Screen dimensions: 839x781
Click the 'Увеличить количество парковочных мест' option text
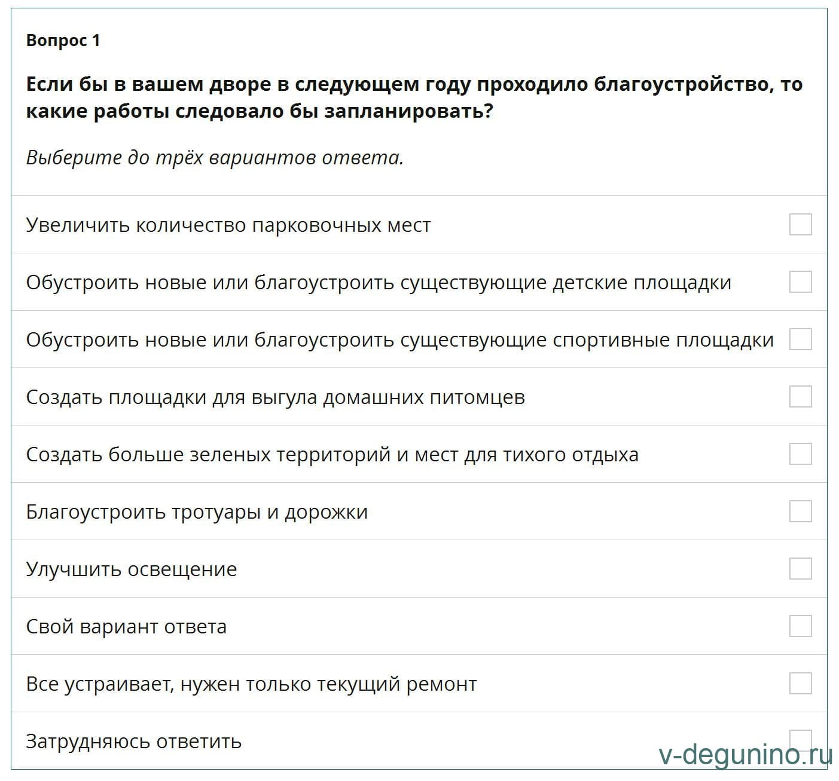(228, 225)
